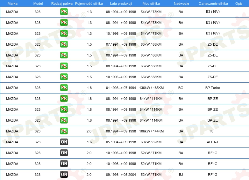Select the 4EE1-T engine code cell
This screenshot has width=249, height=180.
(213, 142)
